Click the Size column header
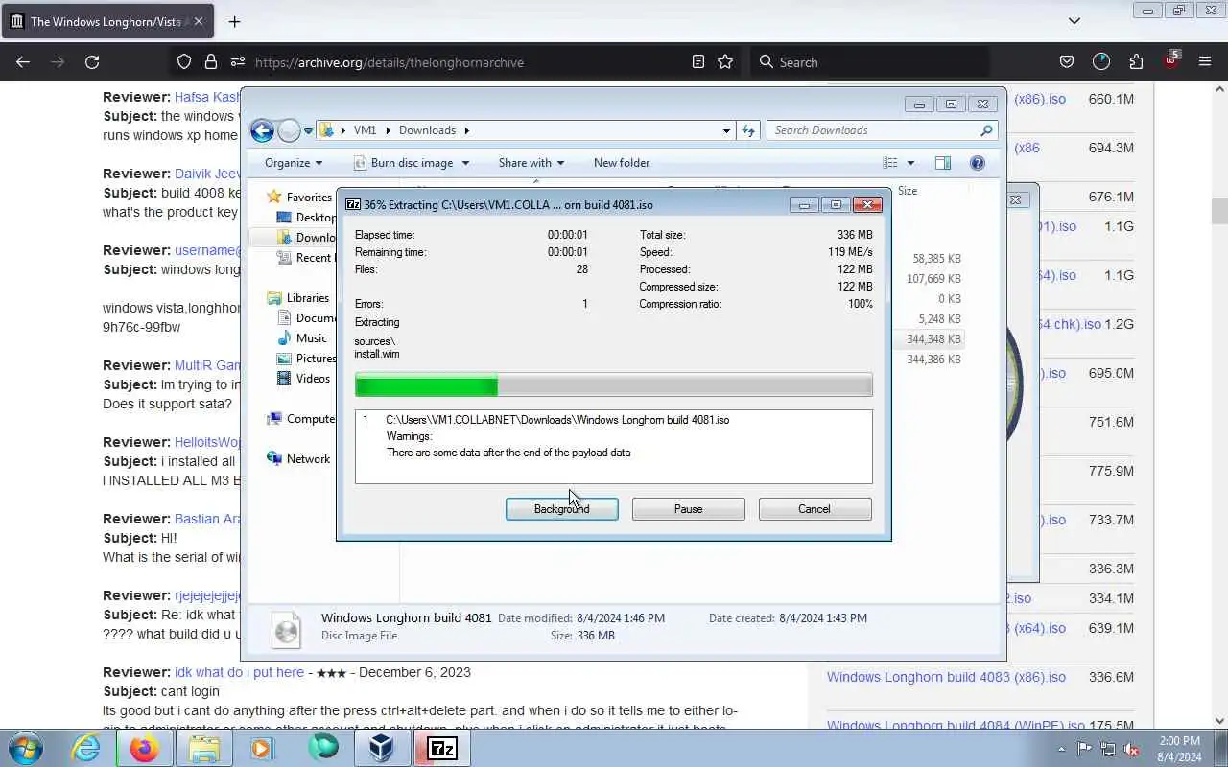This screenshot has height=767, width=1228. coord(908,191)
